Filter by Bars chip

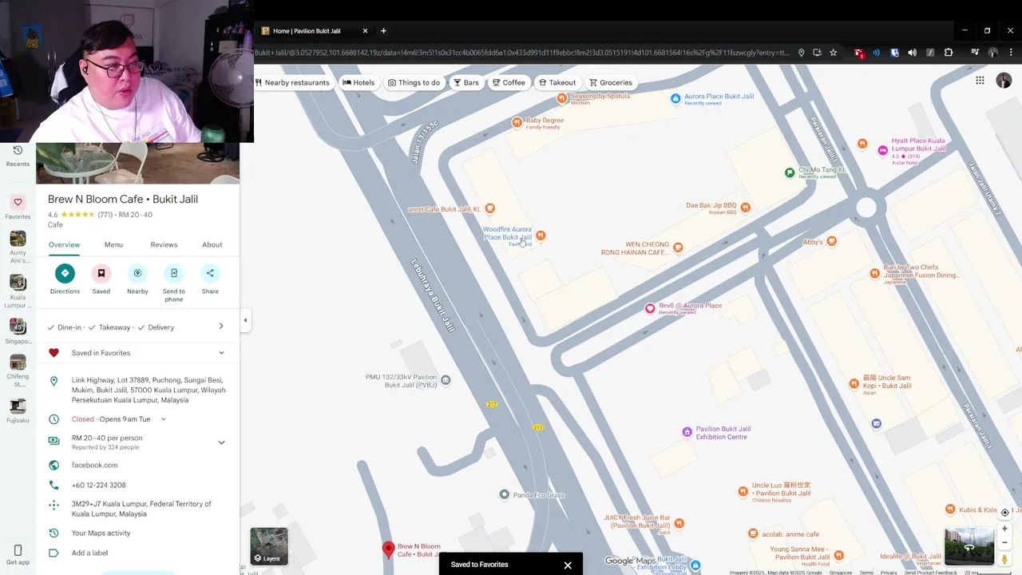466,82
